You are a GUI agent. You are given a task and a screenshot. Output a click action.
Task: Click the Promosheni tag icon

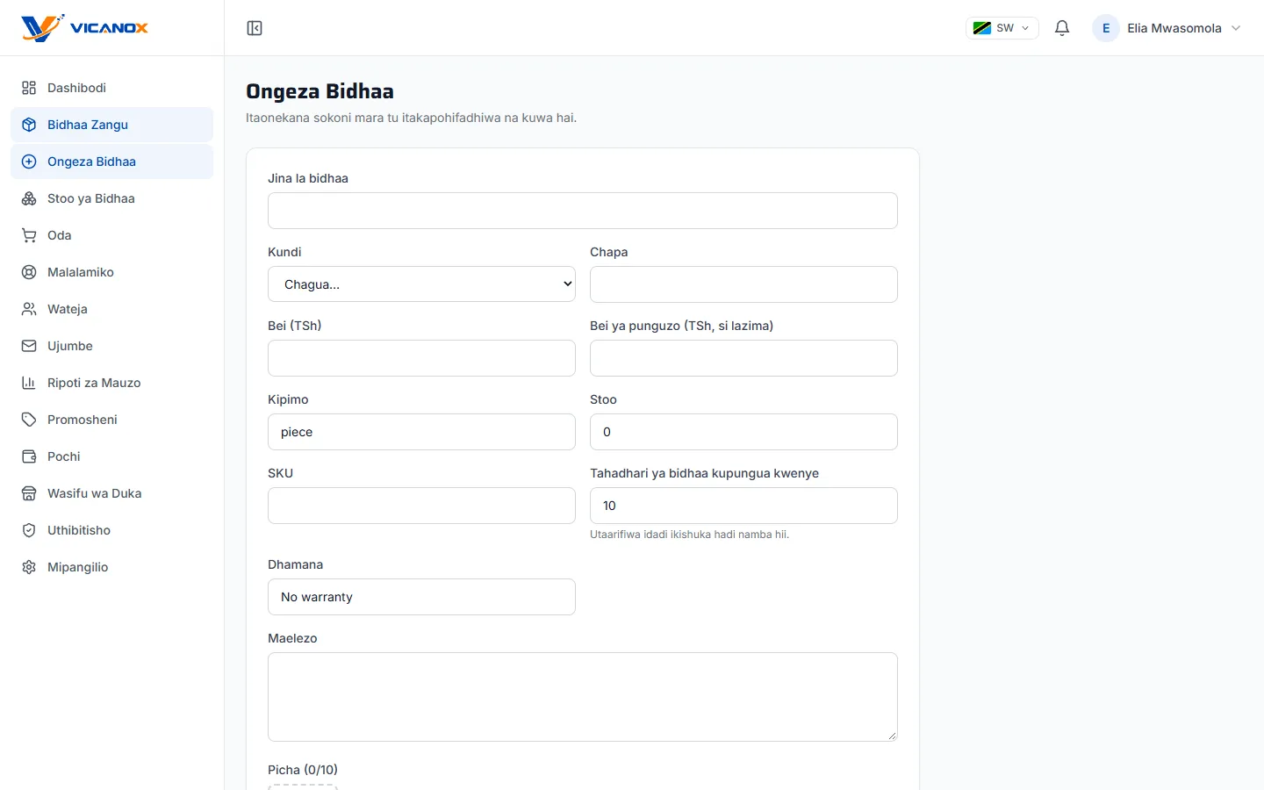click(29, 420)
